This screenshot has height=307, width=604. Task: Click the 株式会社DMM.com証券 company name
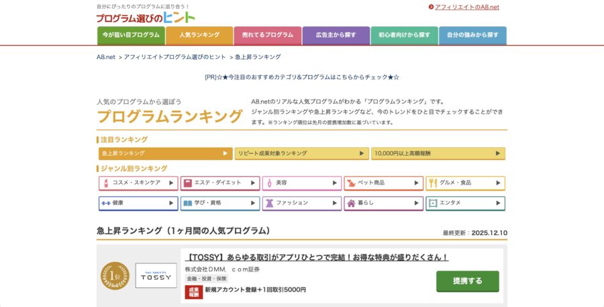point(222,269)
